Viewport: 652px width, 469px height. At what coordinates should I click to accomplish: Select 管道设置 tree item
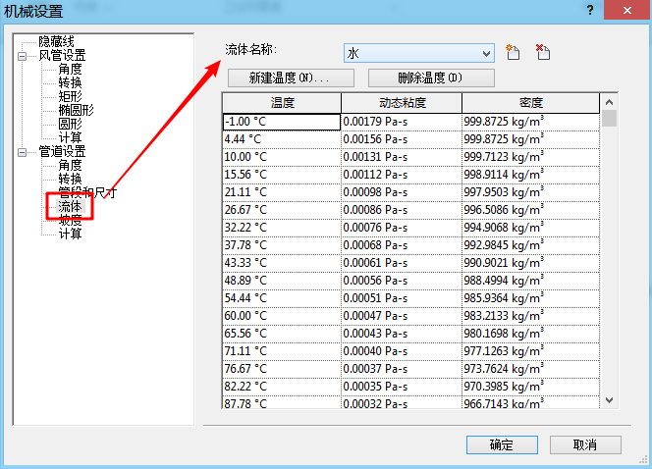tap(62, 152)
